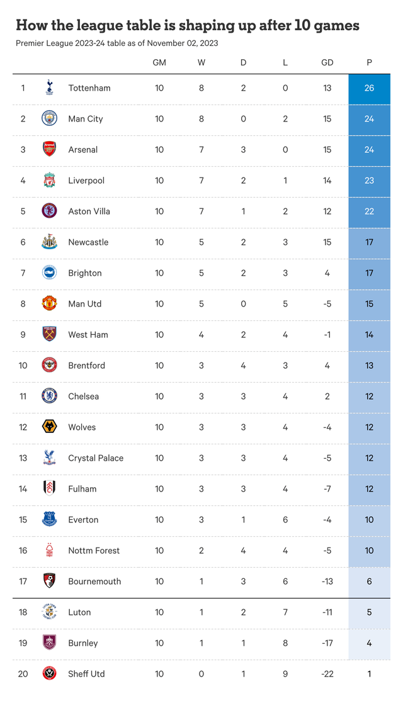The image size is (403, 703).
Task: Sort by the GD column header
Action: point(327,62)
